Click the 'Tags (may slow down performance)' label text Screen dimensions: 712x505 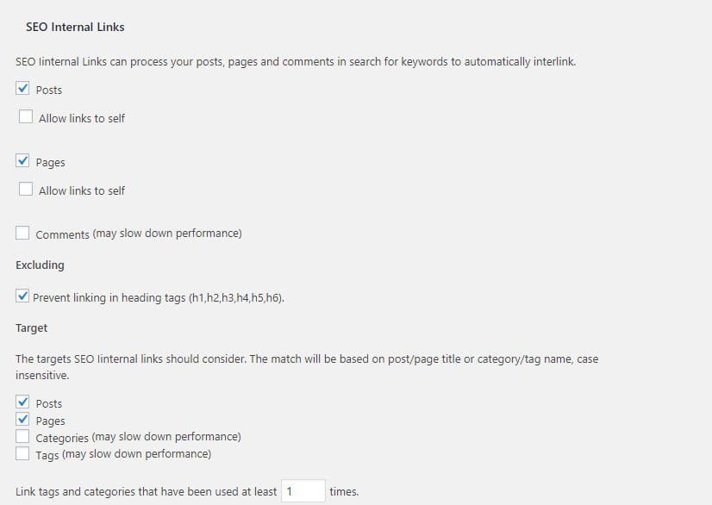tap(123, 454)
